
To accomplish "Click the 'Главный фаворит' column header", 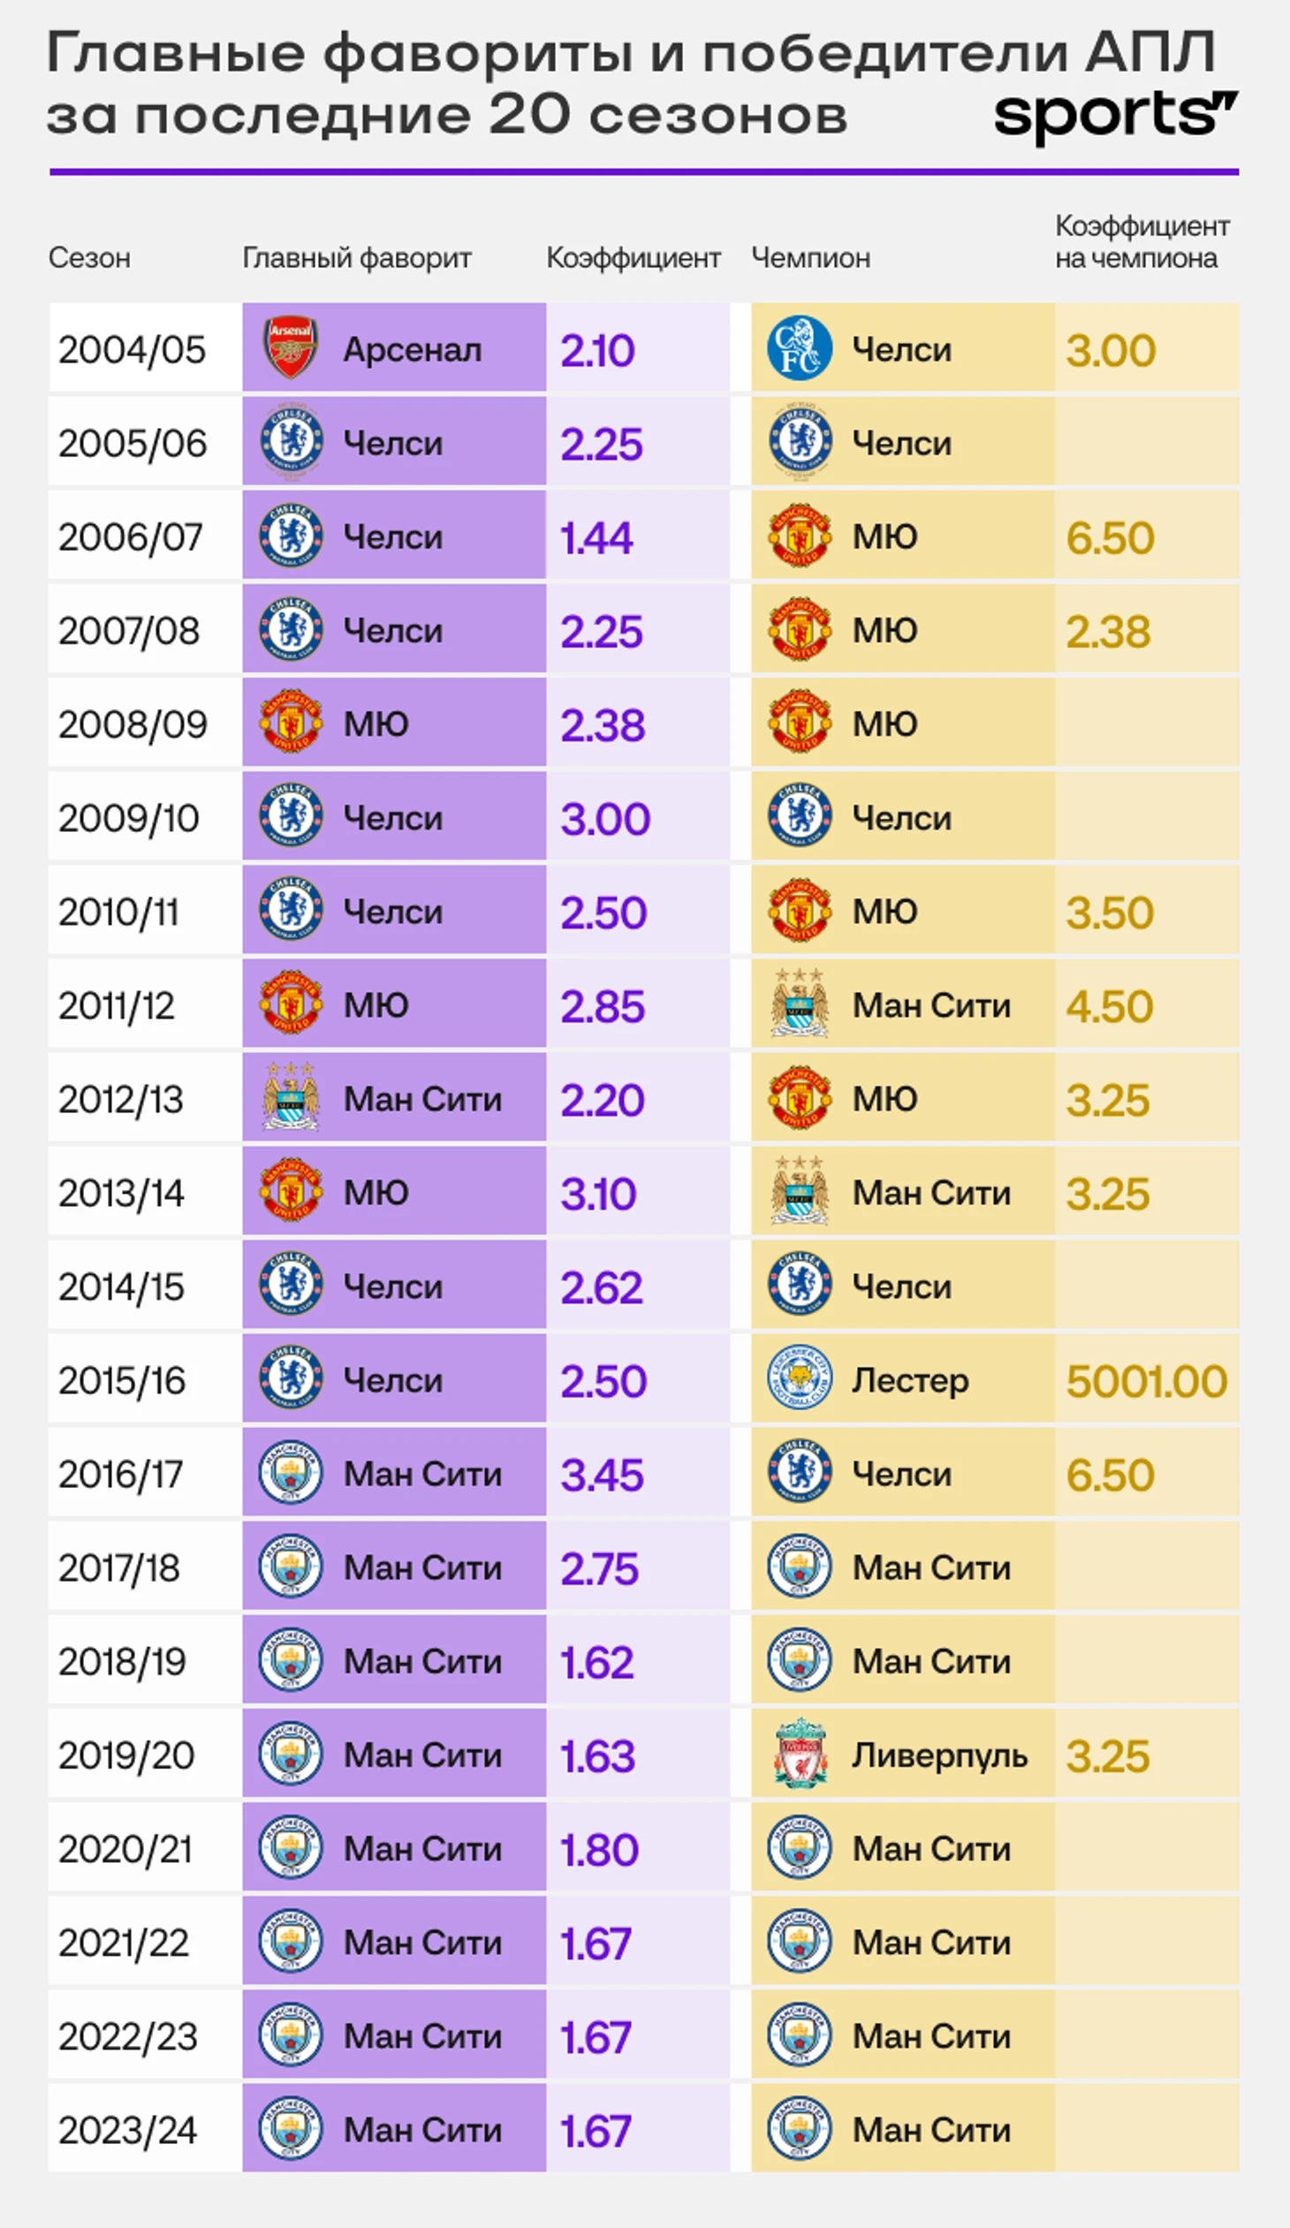I will pyautogui.click(x=357, y=257).
